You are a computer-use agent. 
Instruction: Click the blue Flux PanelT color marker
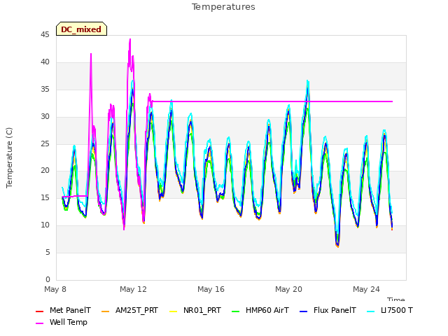304,311
